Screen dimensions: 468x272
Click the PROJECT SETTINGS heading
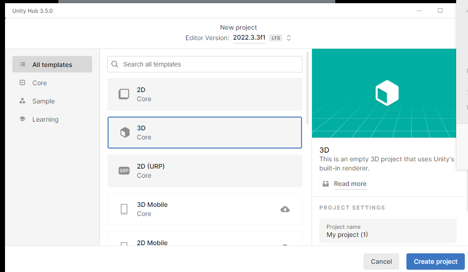click(x=352, y=208)
